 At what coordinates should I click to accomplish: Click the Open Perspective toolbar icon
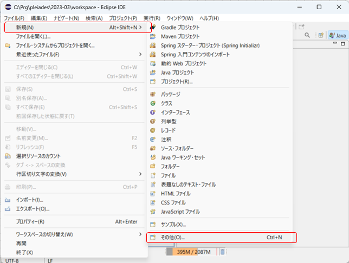pyautogui.click(x=321, y=35)
